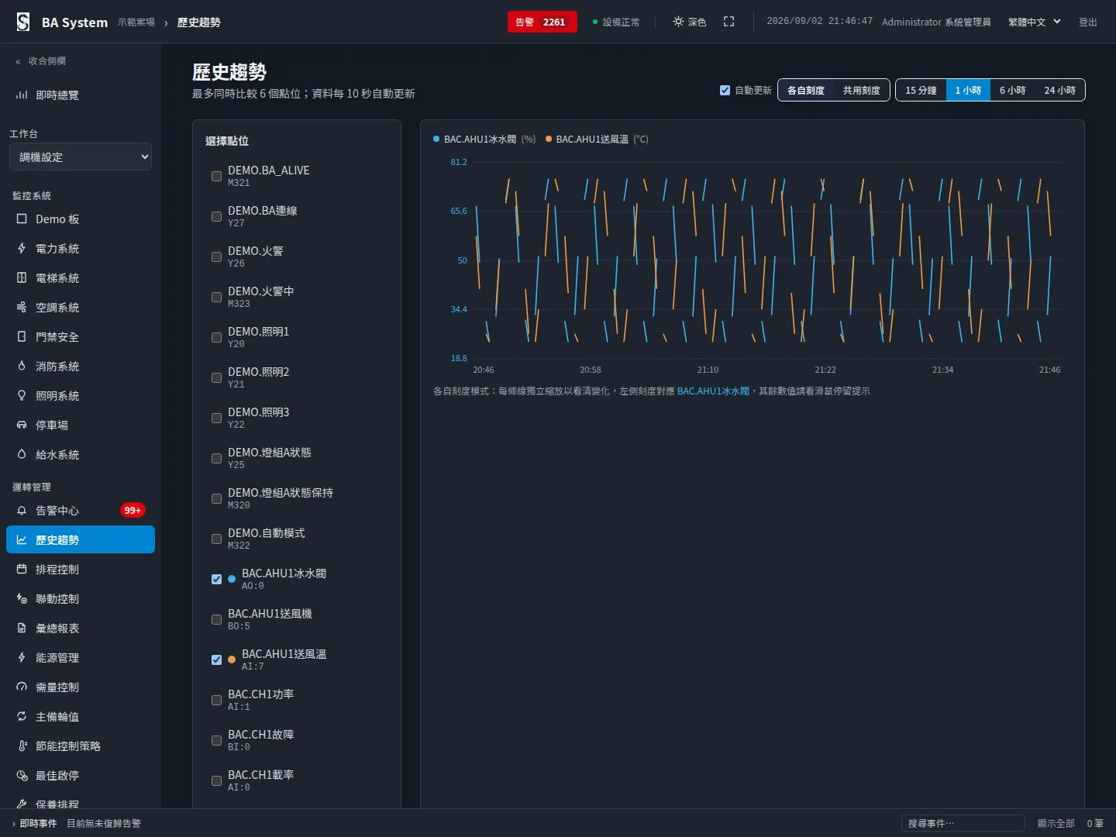1116x837 pixels.
Task: Open 最佳啟停 sidebar icon
Action: point(22,776)
